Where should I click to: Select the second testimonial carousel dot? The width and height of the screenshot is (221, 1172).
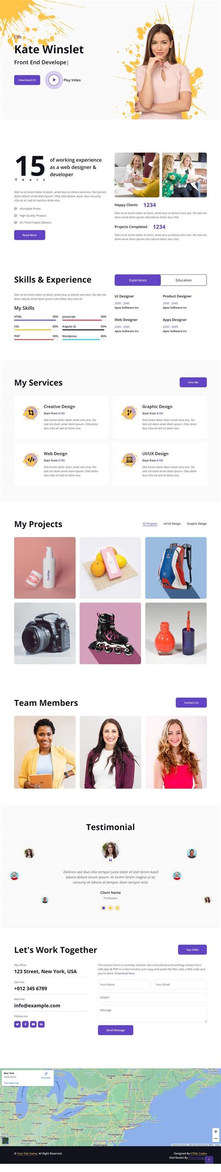[110, 908]
